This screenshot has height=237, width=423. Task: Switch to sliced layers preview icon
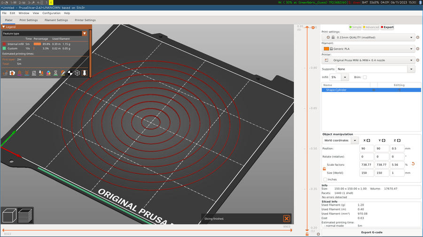[25, 215]
